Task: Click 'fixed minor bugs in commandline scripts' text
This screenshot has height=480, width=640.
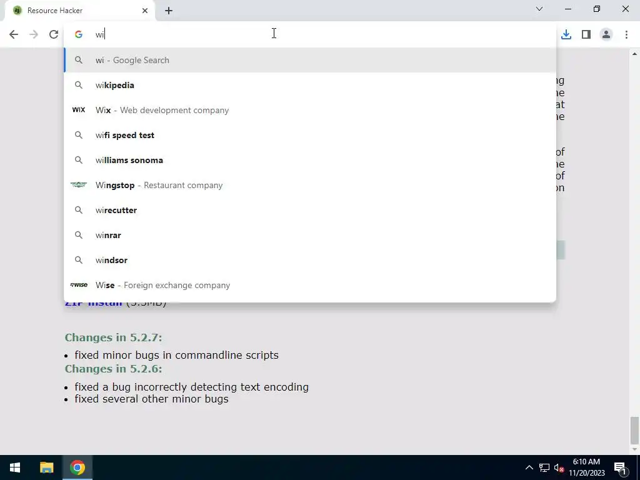Action: (176, 355)
